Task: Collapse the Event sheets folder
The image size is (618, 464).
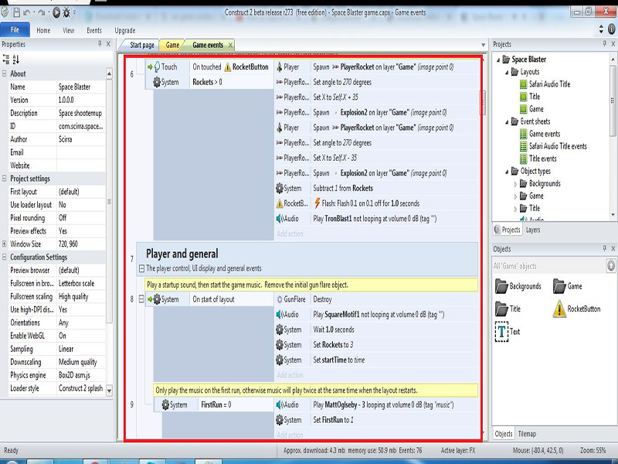Action: click(507, 122)
